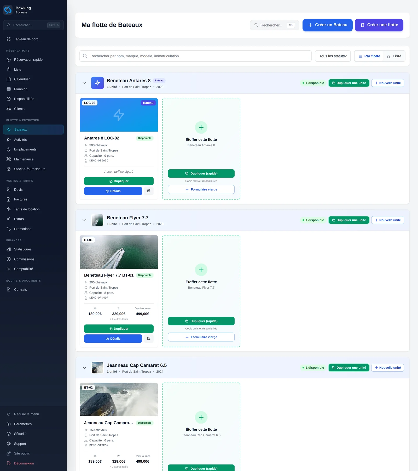This screenshot has width=418, height=471.
Task: Click the sidebar Rechercher search box
Action: click(33, 25)
